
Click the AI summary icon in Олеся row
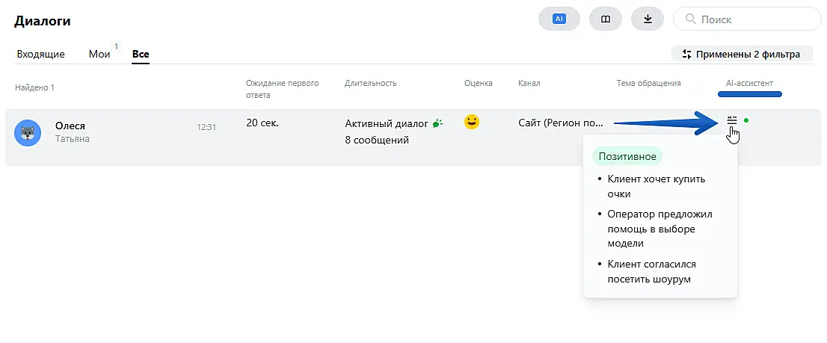(x=732, y=120)
